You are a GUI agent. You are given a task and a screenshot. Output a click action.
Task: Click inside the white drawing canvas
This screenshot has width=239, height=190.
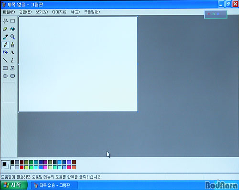coord(78,64)
